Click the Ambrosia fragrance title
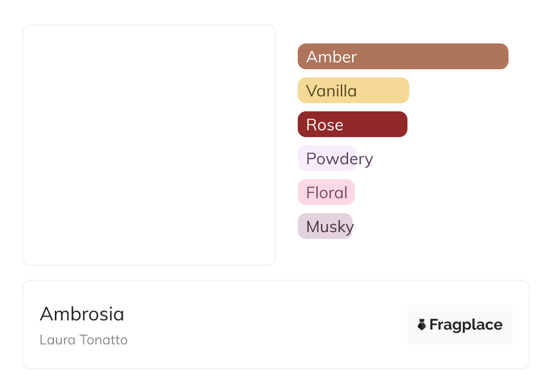This screenshot has height=391, width=552. [82, 314]
